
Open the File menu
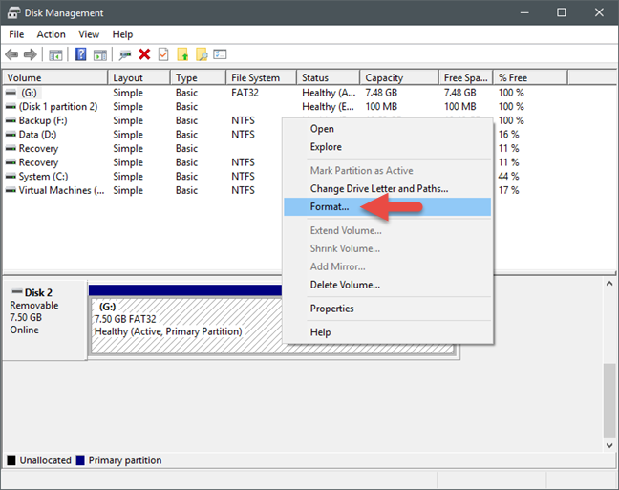16,34
